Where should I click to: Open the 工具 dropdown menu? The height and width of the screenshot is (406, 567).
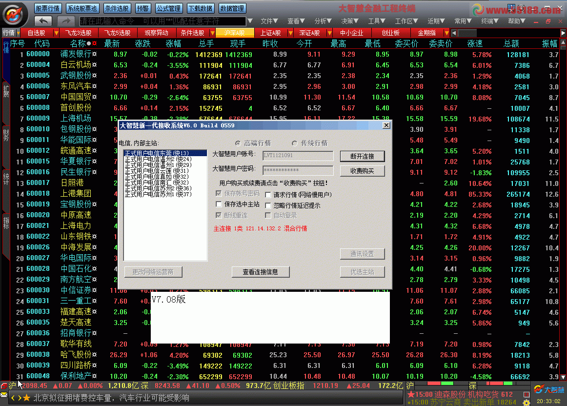point(376,21)
